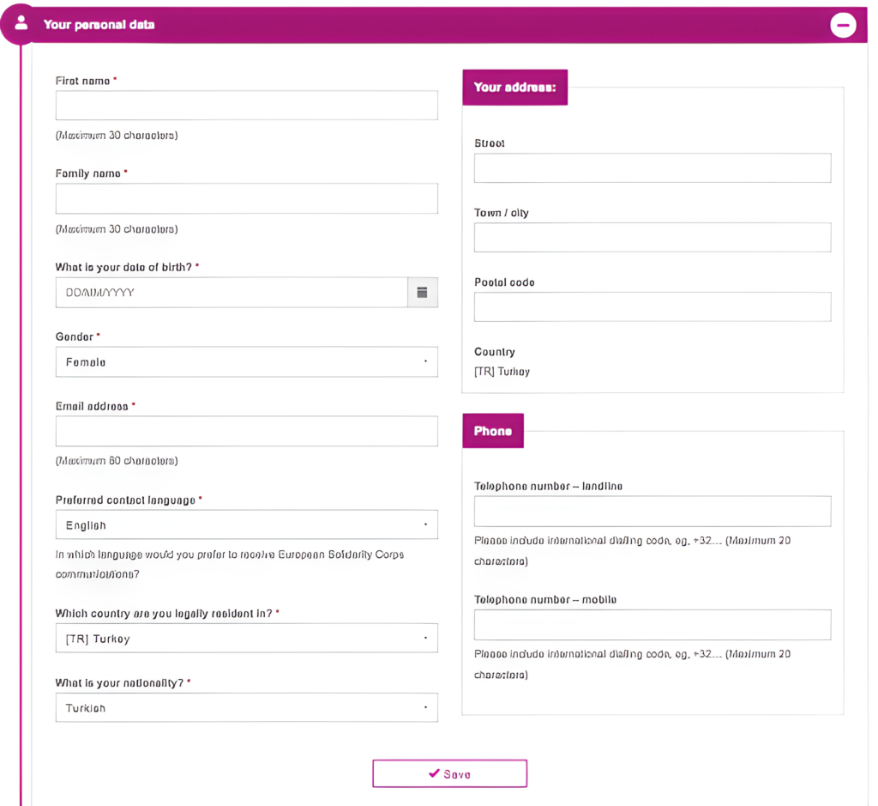
Task: Click the Save button
Action: pos(449,773)
